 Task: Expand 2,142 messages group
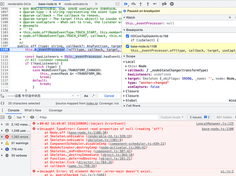click(2, 124)
